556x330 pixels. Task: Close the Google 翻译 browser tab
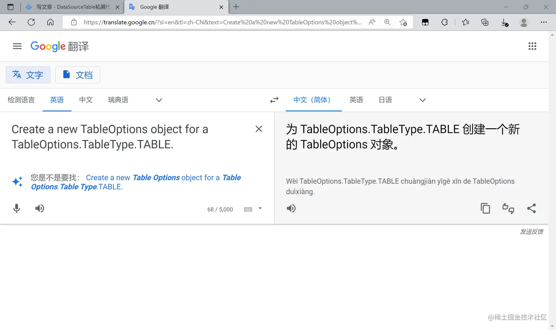pyautogui.click(x=221, y=7)
